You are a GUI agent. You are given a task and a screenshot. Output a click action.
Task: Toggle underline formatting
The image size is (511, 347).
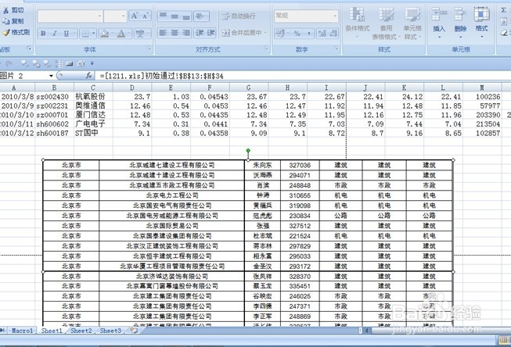coord(67,34)
